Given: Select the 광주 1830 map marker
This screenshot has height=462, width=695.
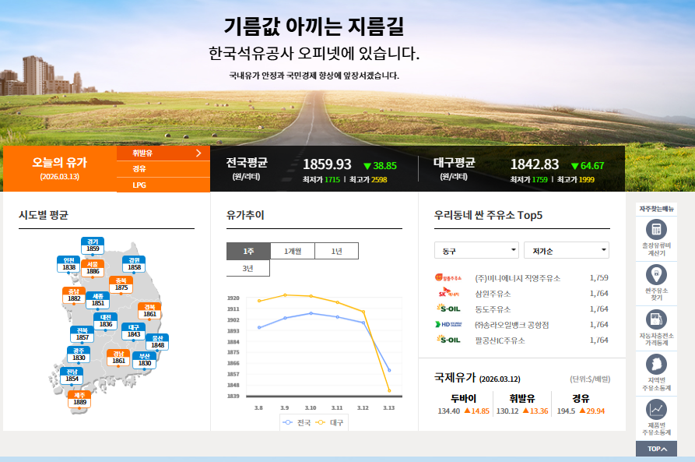Looking at the screenshot, I should 79,355.
